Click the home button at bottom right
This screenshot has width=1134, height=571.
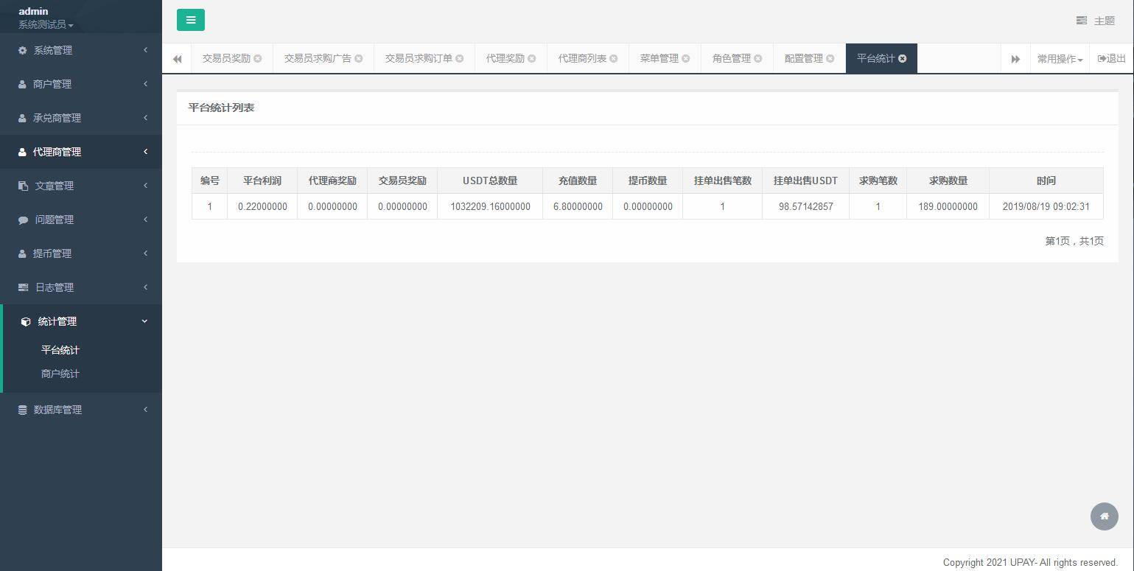click(x=1104, y=516)
